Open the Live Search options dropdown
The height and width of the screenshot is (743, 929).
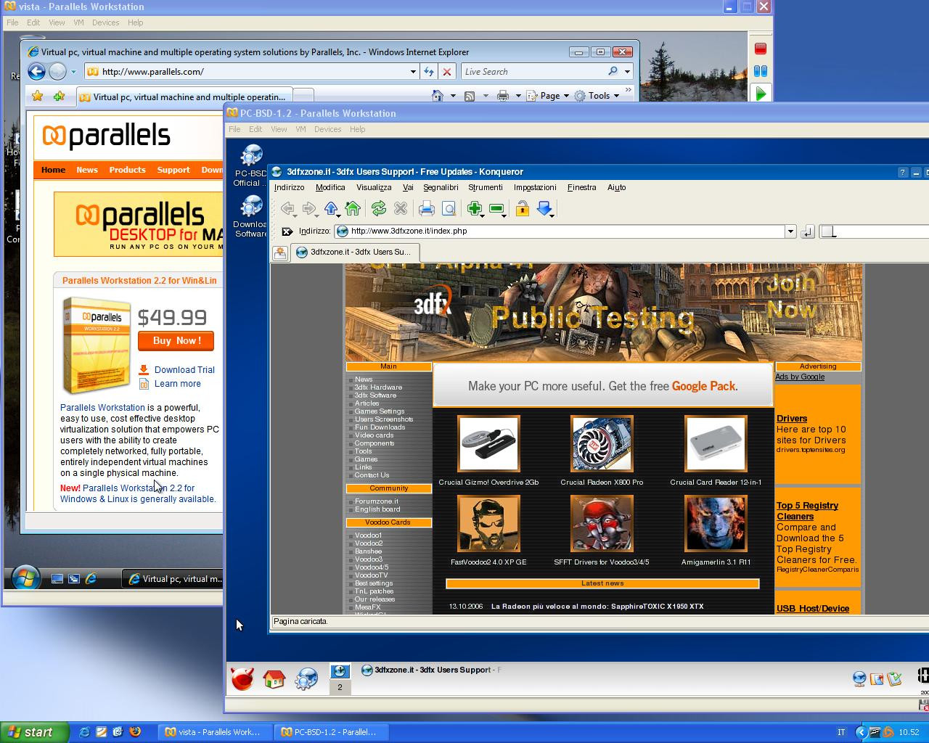click(x=627, y=71)
